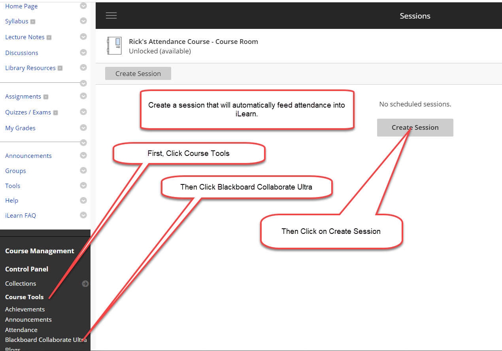Image resolution: width=502 pixels, height=351 pixels.
Task: Click the Create Session toolbar button
Action: pyautogui.click(x=138, y=74)
